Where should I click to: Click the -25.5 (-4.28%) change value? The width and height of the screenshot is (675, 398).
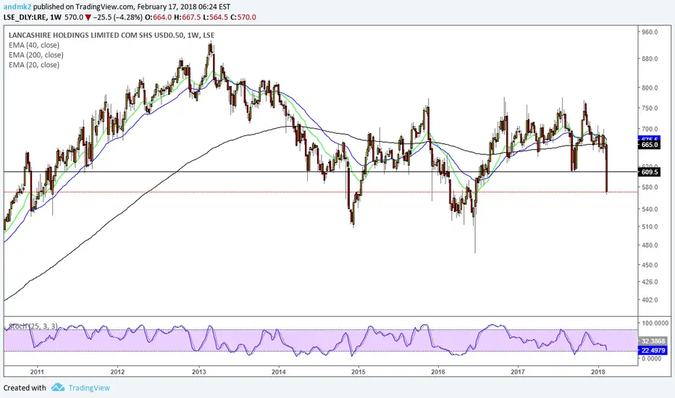(x=118, y=17)
